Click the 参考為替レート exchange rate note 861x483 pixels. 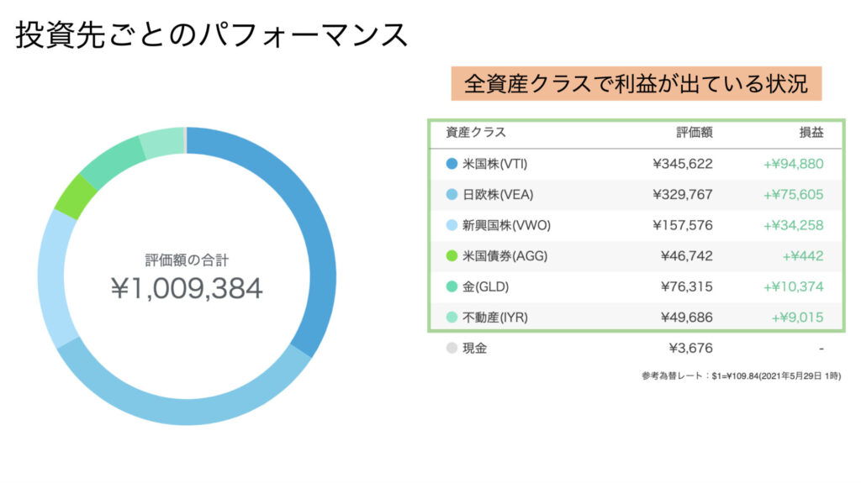[x=740, y=375]
